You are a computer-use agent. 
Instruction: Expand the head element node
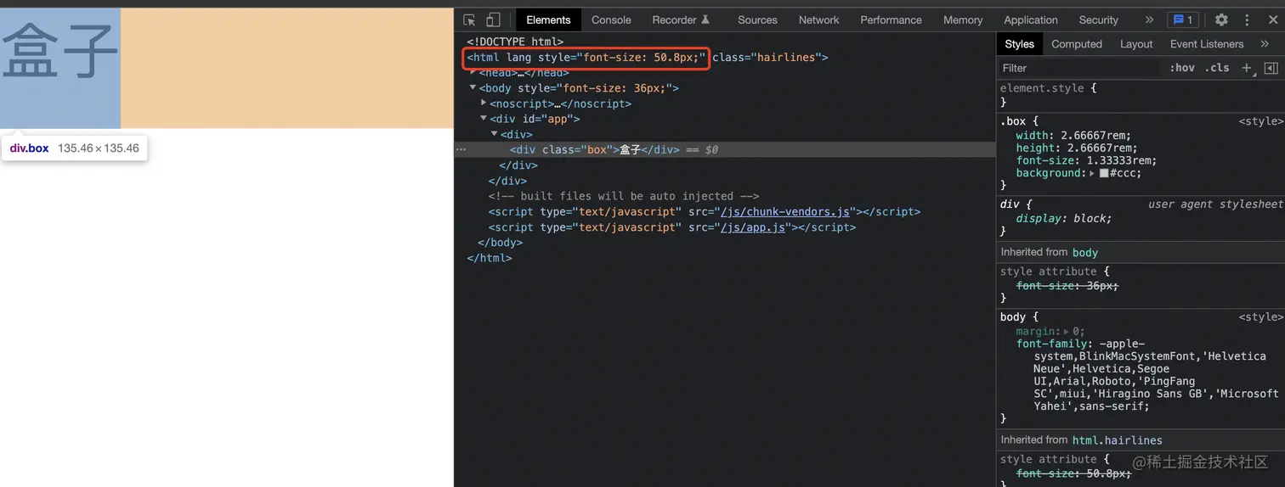(473, 72)
